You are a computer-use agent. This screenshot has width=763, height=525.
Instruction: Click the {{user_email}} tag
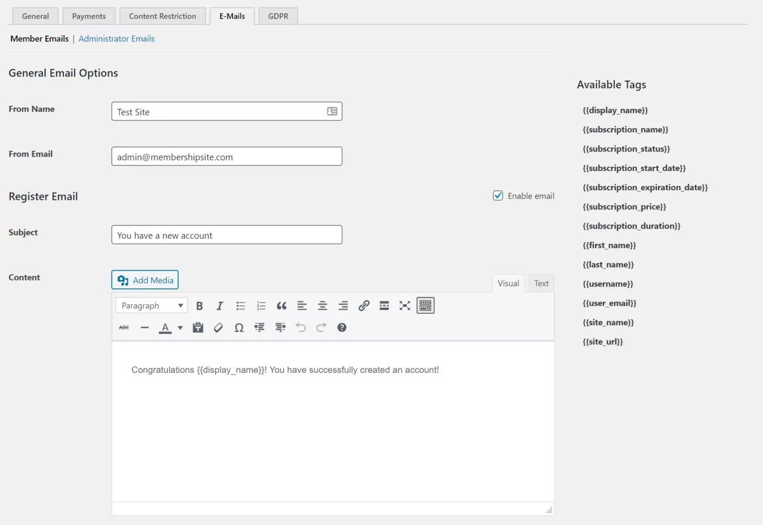610,303
